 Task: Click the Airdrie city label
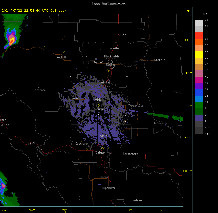tap(102, 136)
